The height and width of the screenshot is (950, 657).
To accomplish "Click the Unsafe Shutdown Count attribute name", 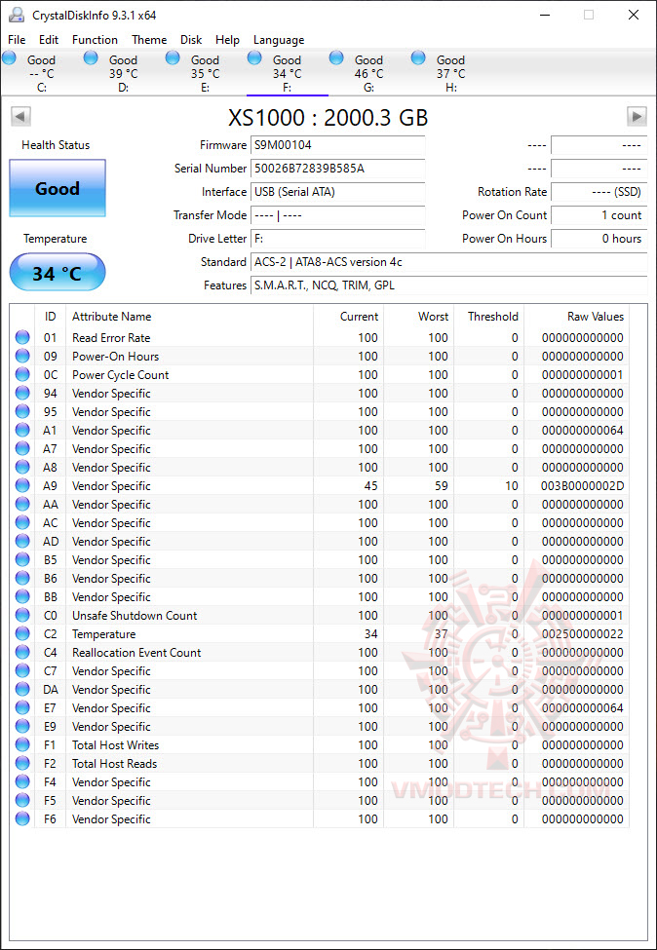I will pyautogui.click(x=135, y=616).
